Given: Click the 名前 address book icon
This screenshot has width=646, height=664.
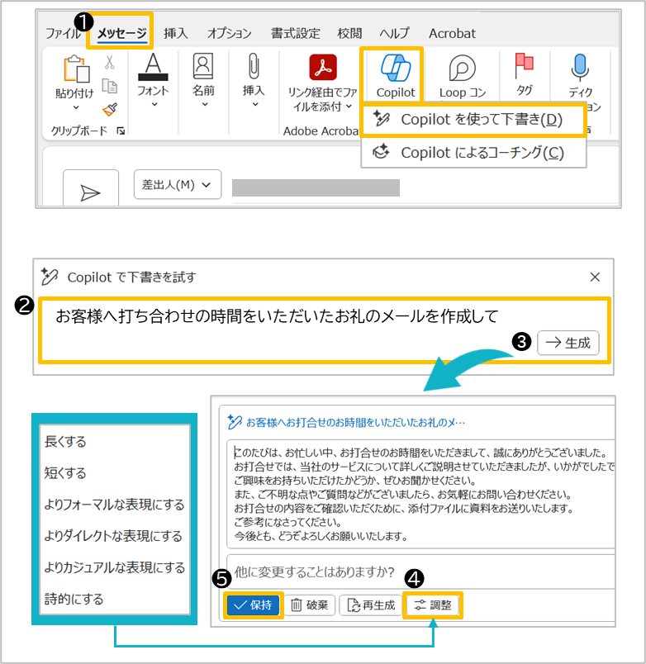Looking at the screenshot, I should (203, 66).
